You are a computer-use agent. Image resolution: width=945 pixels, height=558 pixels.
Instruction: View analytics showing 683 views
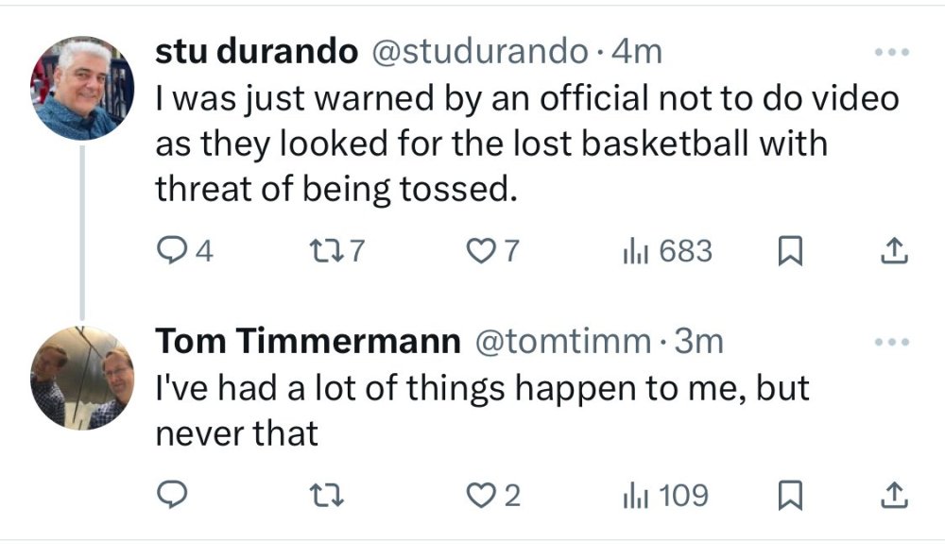point(667,250)
